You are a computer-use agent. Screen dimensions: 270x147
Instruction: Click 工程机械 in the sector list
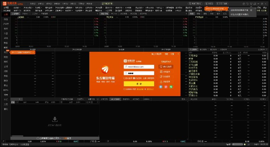pos(193,62)
